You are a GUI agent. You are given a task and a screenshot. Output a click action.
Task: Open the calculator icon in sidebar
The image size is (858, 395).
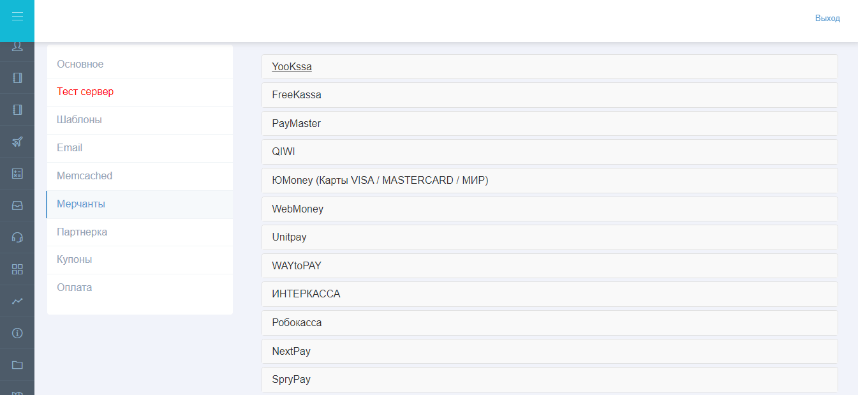17,174
